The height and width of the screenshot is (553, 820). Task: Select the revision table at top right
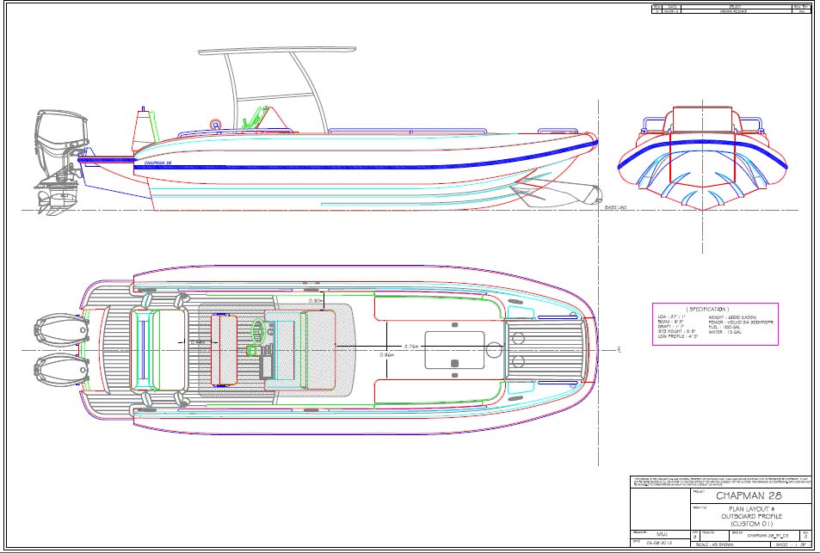coord(731,9)
